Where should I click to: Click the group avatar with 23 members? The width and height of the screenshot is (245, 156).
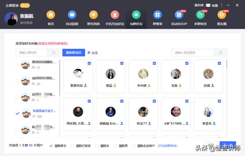[25, 81]
